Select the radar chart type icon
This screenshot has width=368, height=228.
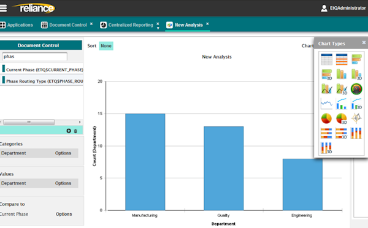(x=356, y=118)
